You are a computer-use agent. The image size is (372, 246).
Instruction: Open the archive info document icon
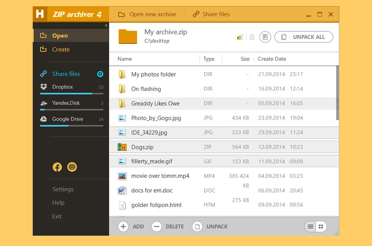tap(265, 37)
